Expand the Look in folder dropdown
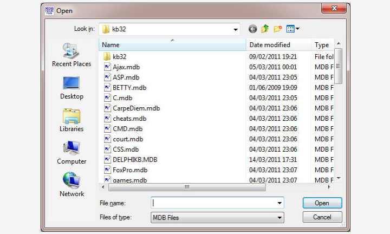The image size is (390, 234). point(235,29)
